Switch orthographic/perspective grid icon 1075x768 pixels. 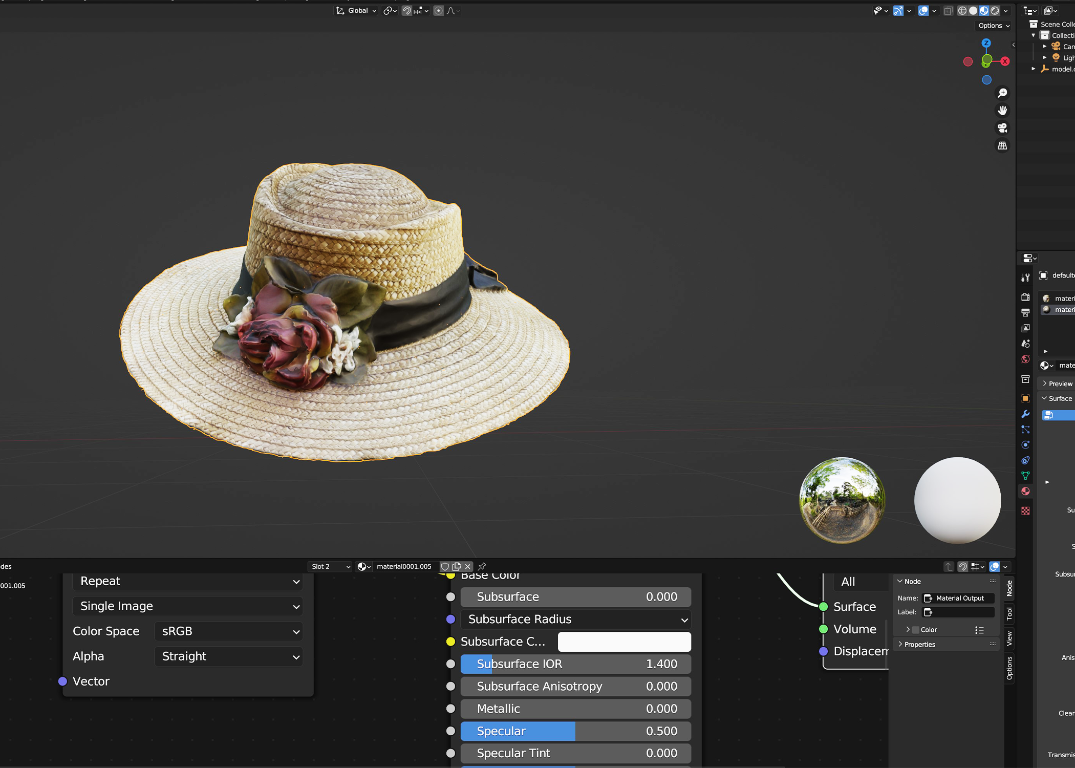(x=1002, y=146)
